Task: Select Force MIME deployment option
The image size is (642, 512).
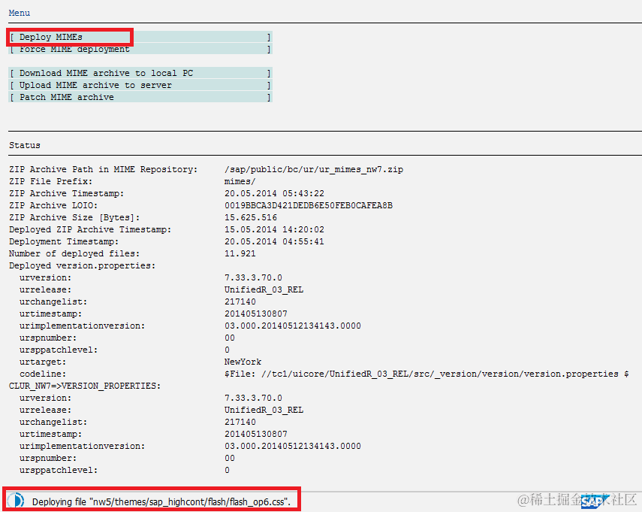Action: [140, 49]
